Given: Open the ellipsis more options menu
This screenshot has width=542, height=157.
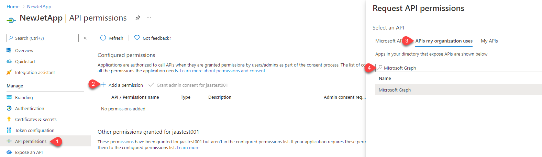Looking at the screenshot, I should pyautogui.click(x=149, y=18).
